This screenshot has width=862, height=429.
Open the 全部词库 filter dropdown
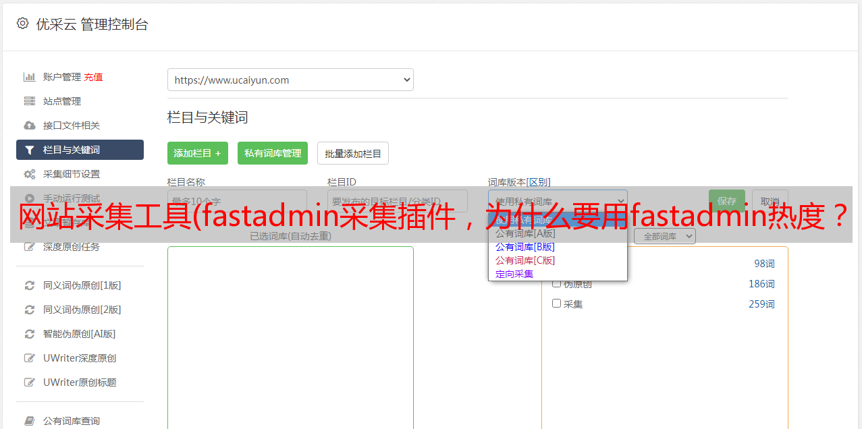click(664, 236)
